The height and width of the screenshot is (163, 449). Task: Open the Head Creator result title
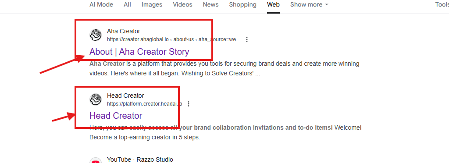point(116,116)
